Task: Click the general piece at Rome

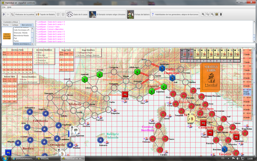Action: click(x=191, y=118)
